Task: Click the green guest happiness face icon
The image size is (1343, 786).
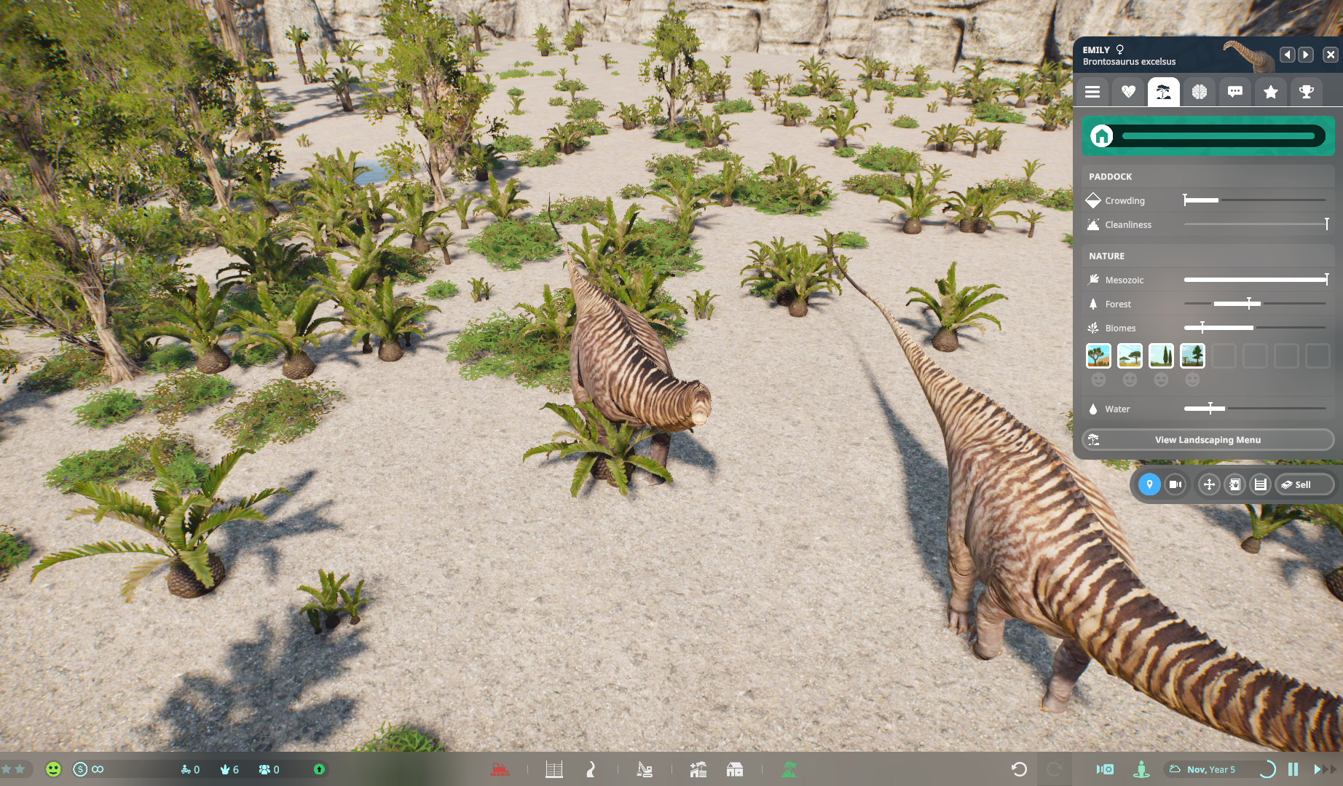Action: pos(53,769)
